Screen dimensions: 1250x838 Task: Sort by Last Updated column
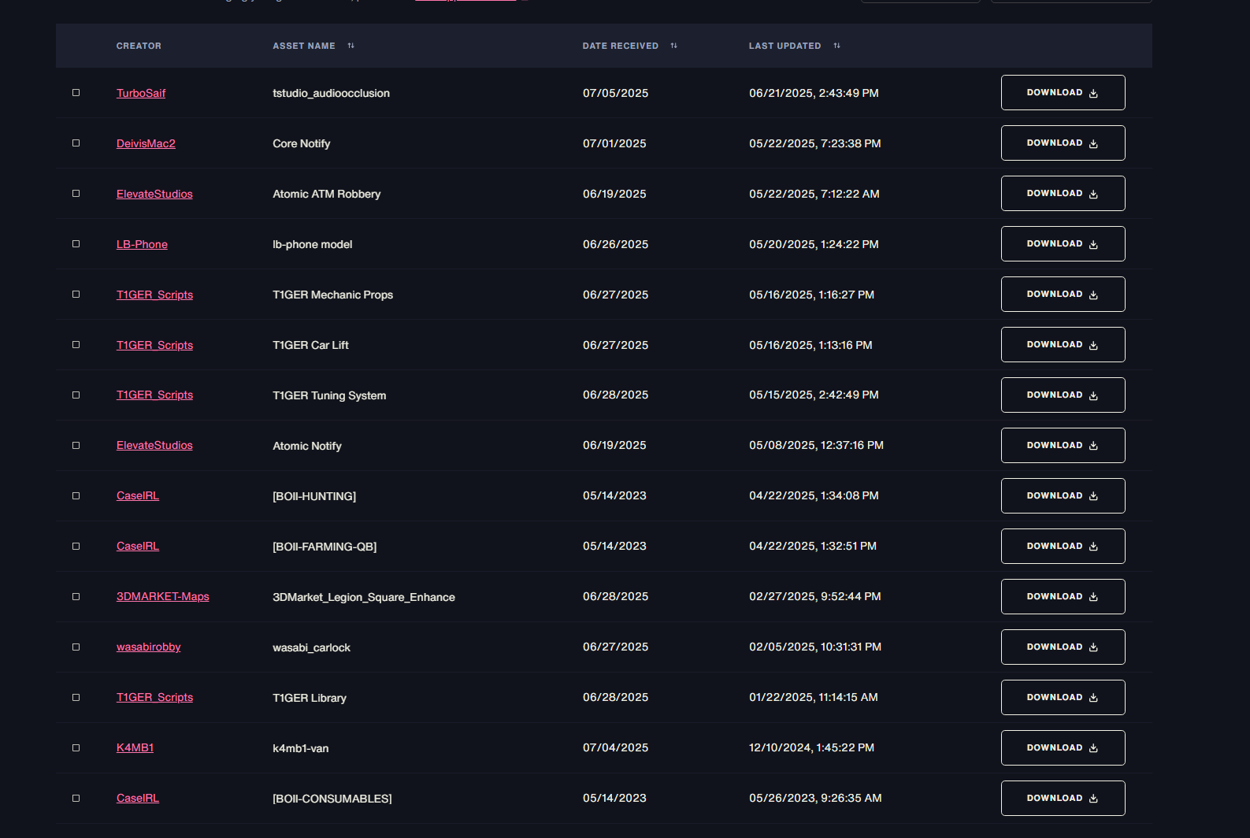(x=837, y=46)
